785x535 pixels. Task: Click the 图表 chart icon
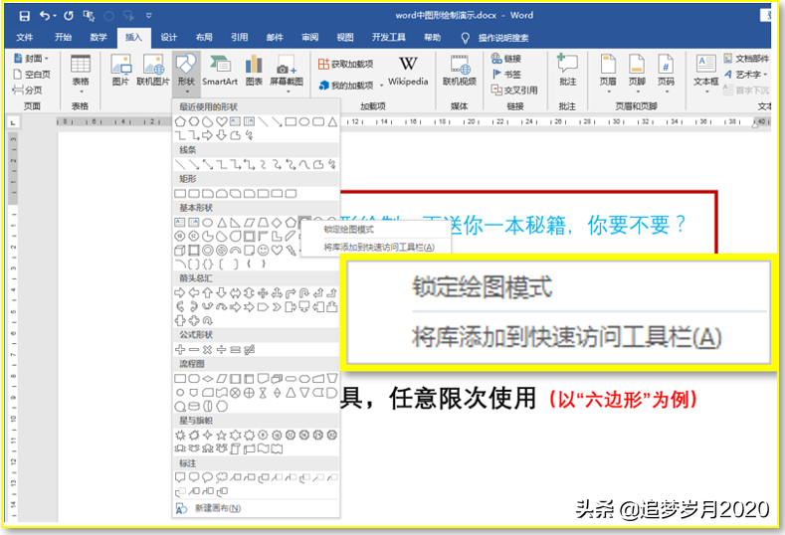pyautogui.click(x=254, y=71)
